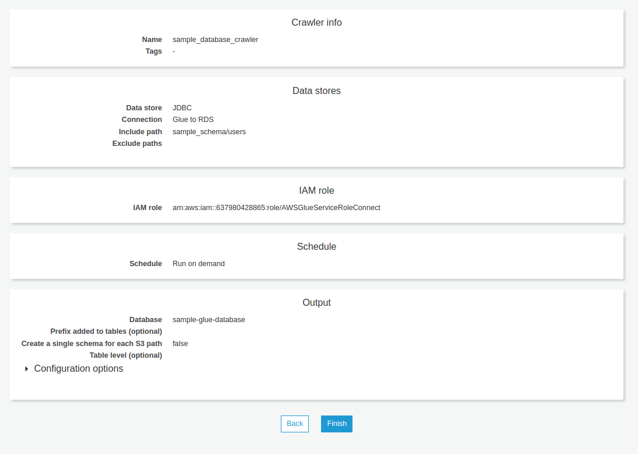Click the Output section heading
The width and height of the screenshot is (638, 454).
pyautogui.click(x=316, y=303)
